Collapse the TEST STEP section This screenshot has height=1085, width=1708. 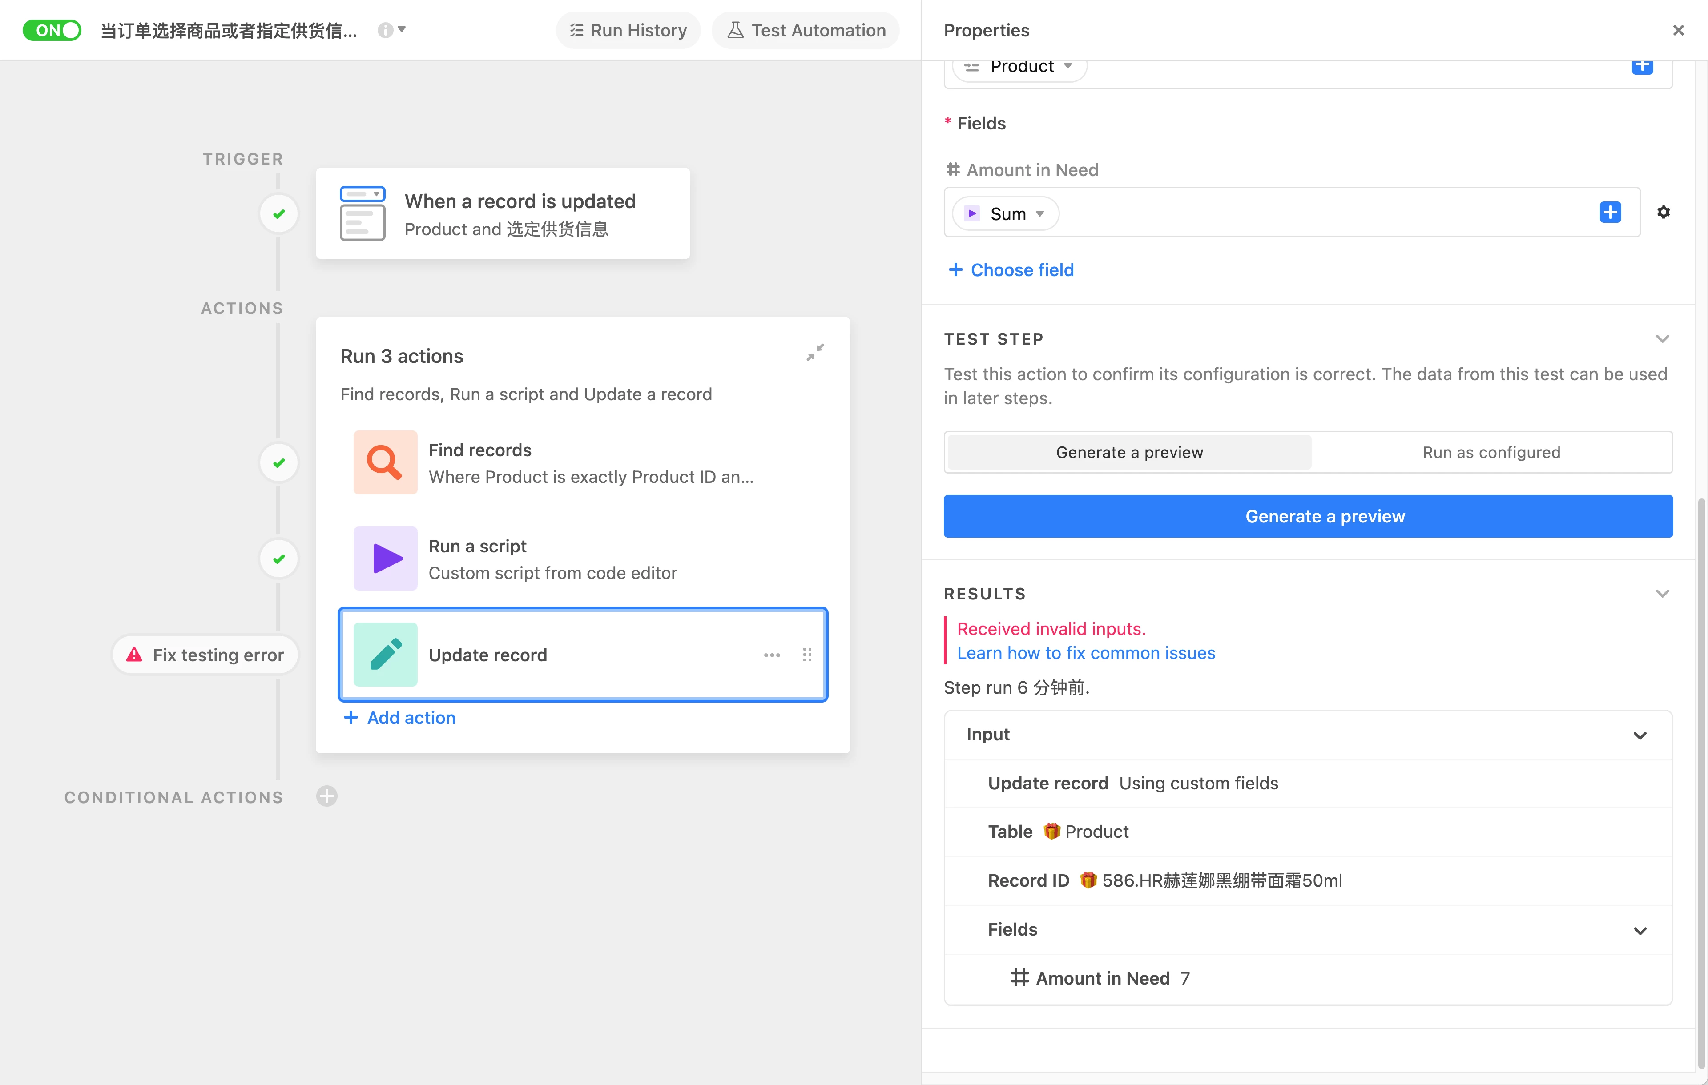1662,339
